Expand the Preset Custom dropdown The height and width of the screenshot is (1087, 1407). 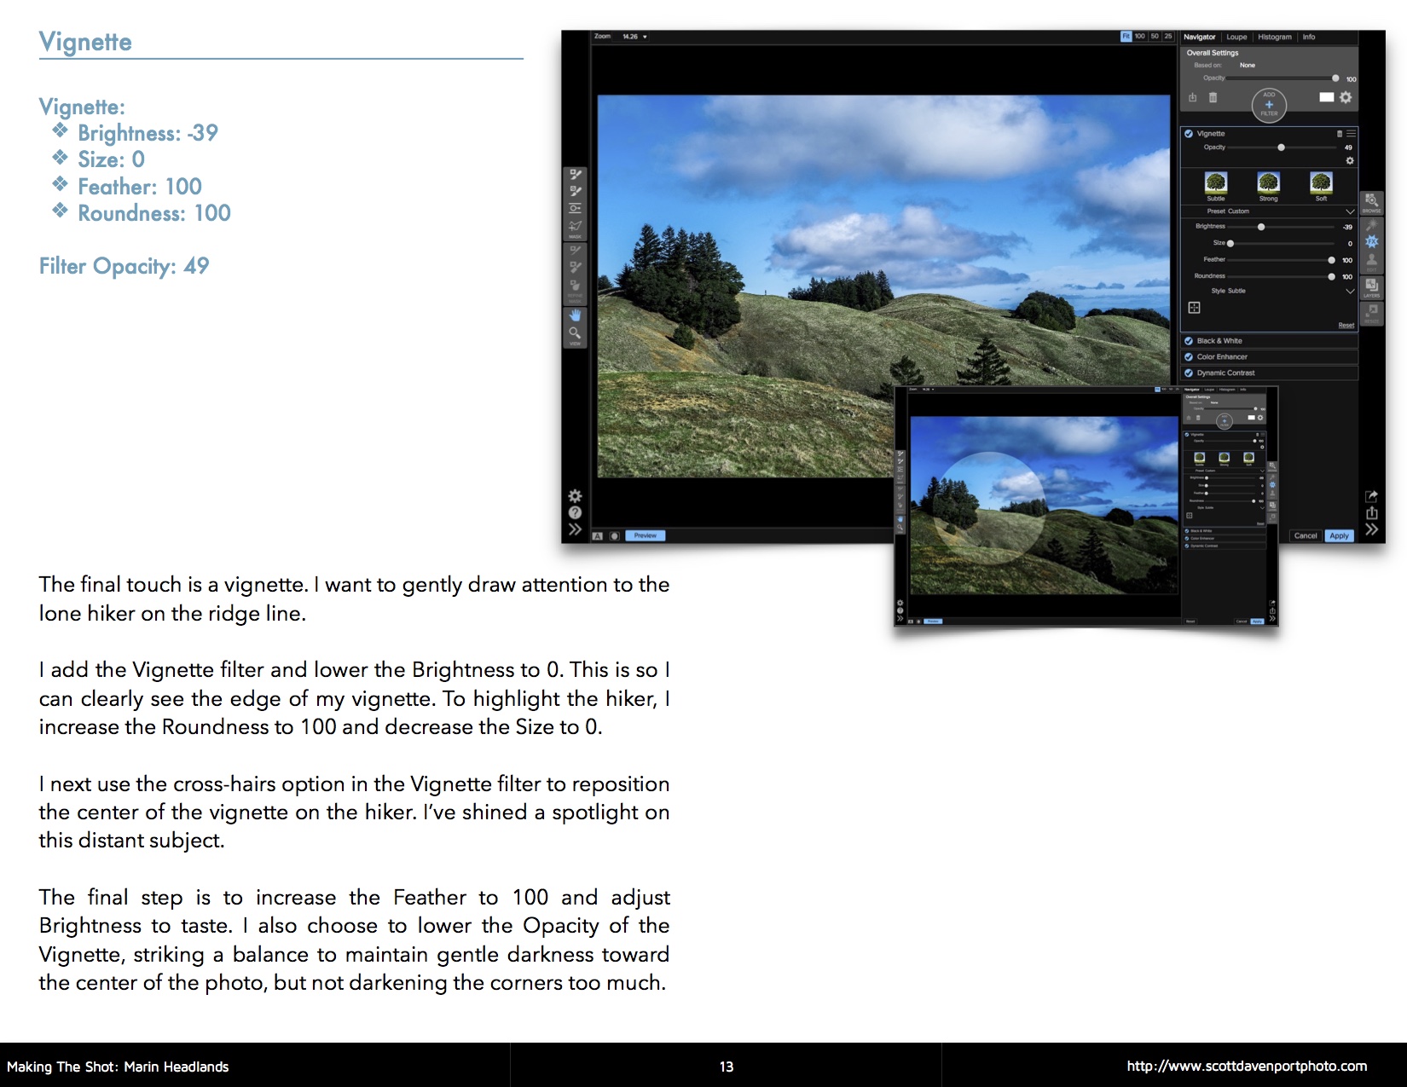click(x=1350, y=211)
